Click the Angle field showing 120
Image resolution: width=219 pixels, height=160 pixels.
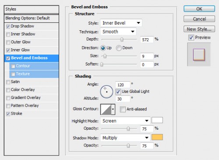123,85
